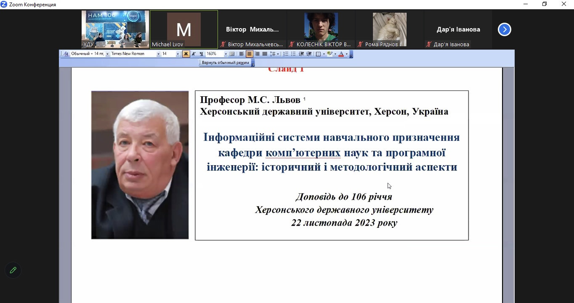Select ХДУ participant video thumbnail
The width and height of the screenshot is (574, 303).
[x=115, y=29]
